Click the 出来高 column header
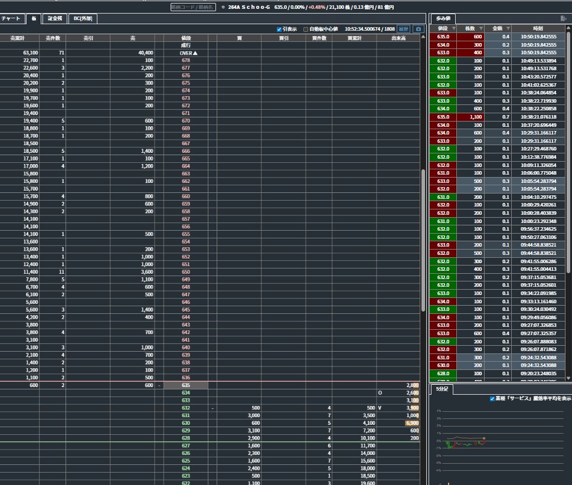Viewport: 572px width, 485px height. tap(398, 38)
